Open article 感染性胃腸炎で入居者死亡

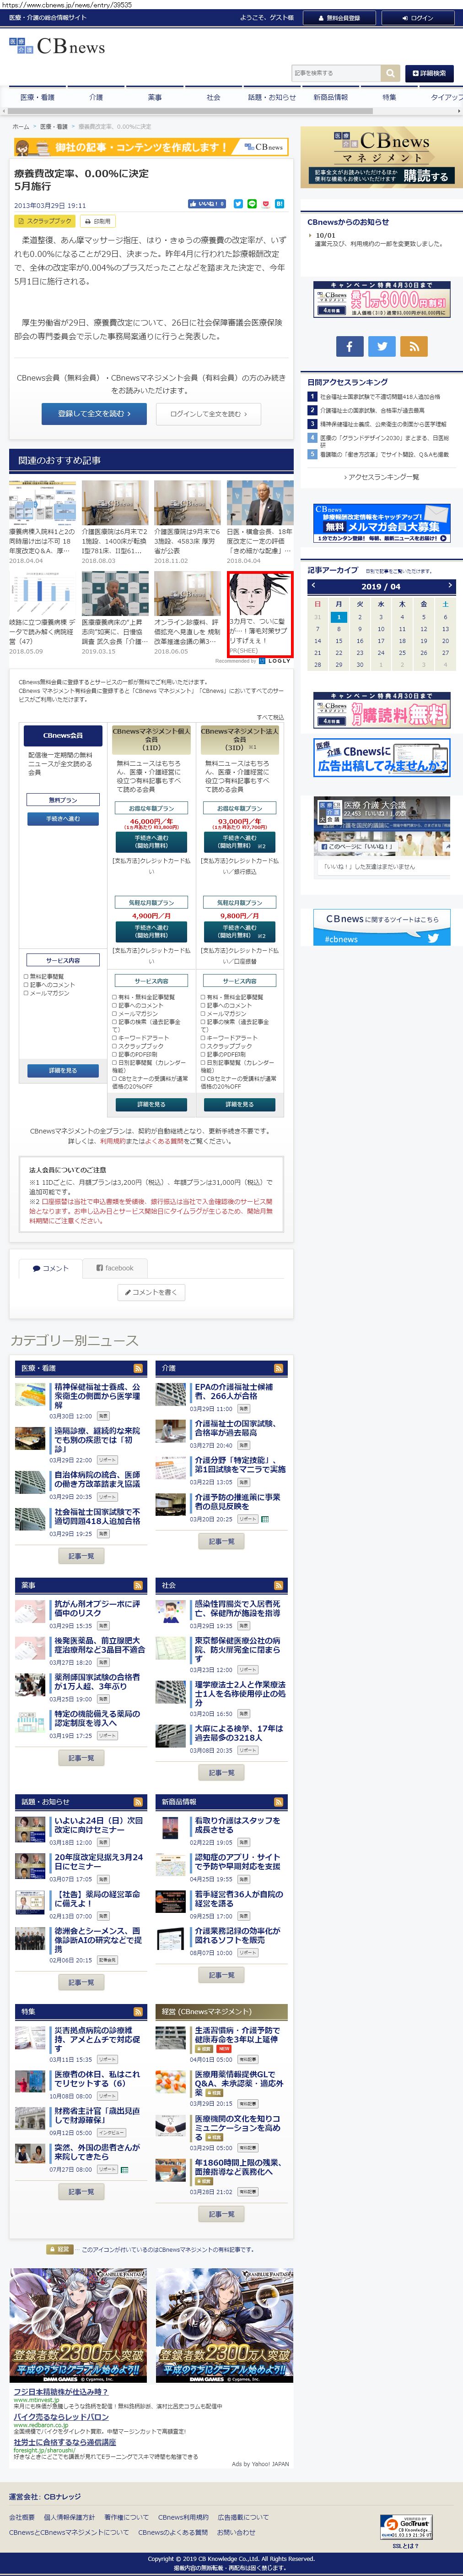click(x=237, y=1608)
